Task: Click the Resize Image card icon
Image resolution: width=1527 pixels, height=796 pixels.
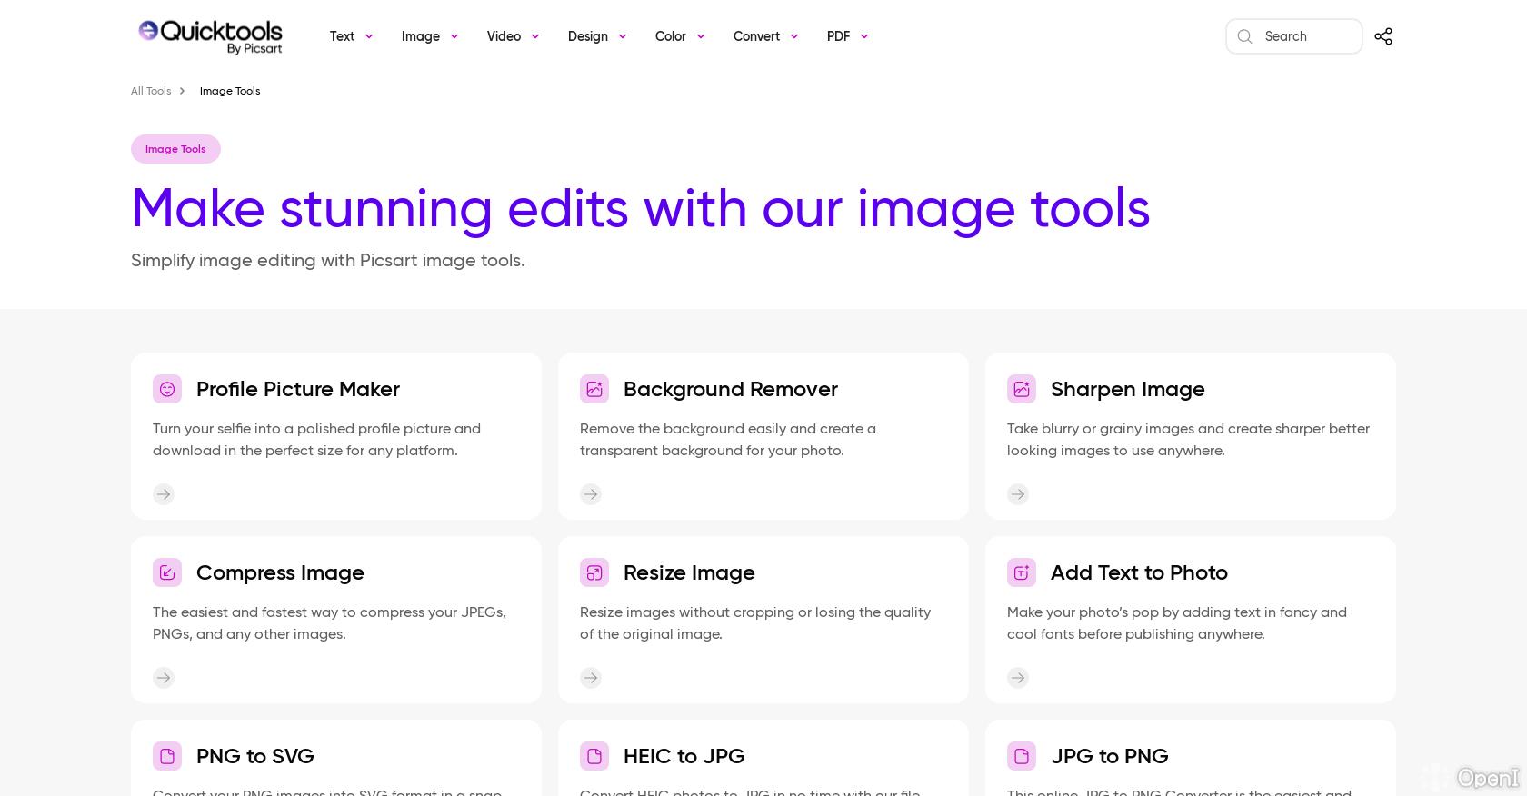Action: 594,572
